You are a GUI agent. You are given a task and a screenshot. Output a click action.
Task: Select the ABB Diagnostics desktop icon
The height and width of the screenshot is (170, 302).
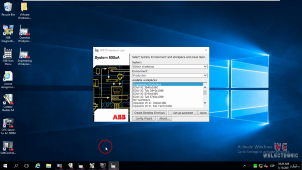click(x=8, y=34)
